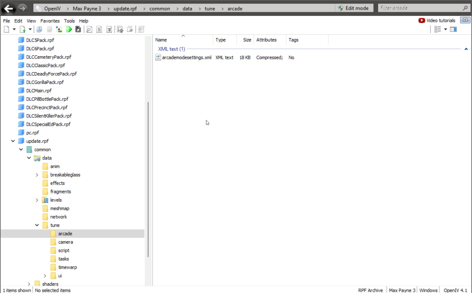Click the grayed-out rebuild toolbar icon
The image size is (472, 294).
pyautogui.click(x=49, y=29)
